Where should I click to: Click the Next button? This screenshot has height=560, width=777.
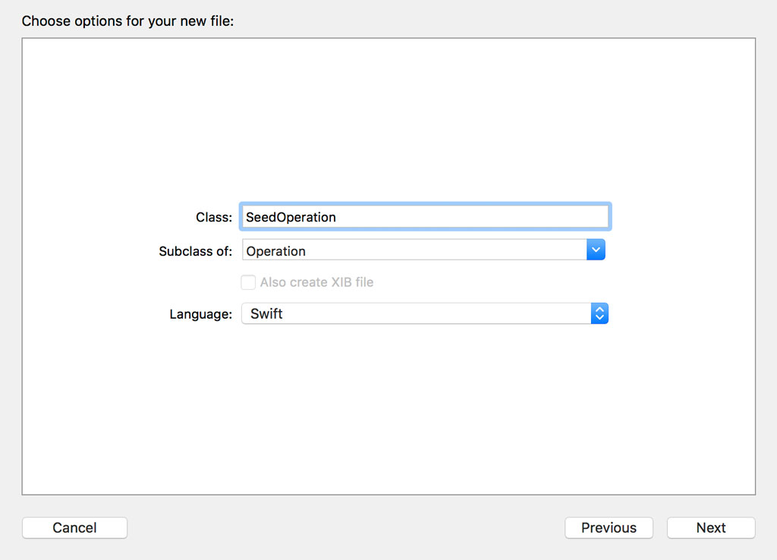(x=710, y=527)
